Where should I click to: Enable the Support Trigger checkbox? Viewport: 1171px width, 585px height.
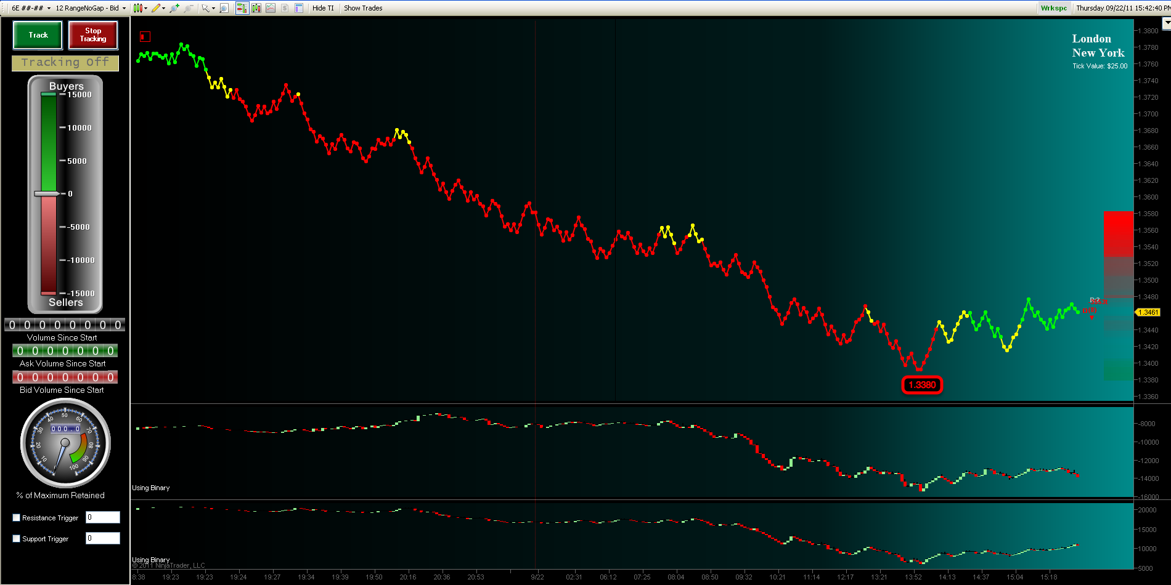[x=17, y=539]
